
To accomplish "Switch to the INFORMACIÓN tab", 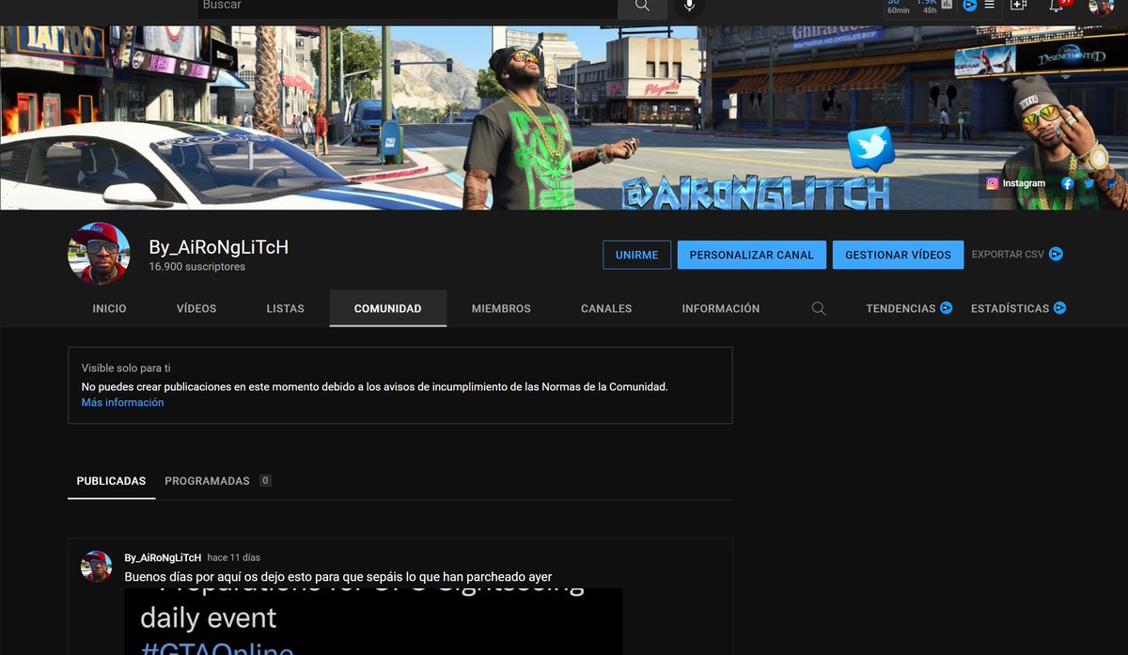I will [721, 308].
